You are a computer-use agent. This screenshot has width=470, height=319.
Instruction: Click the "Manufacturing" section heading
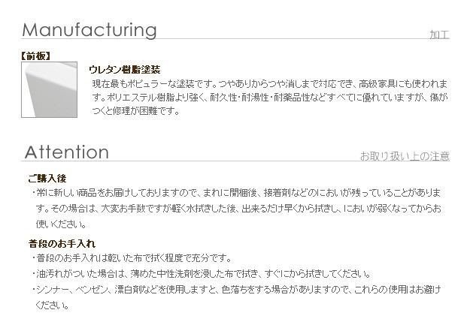tap(89, 30)
